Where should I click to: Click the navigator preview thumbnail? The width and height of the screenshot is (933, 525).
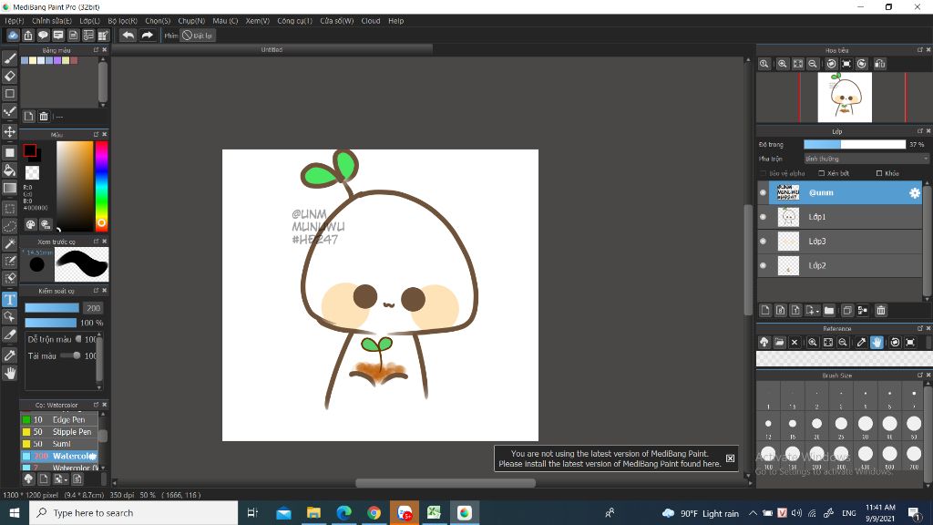click(845, 98)
